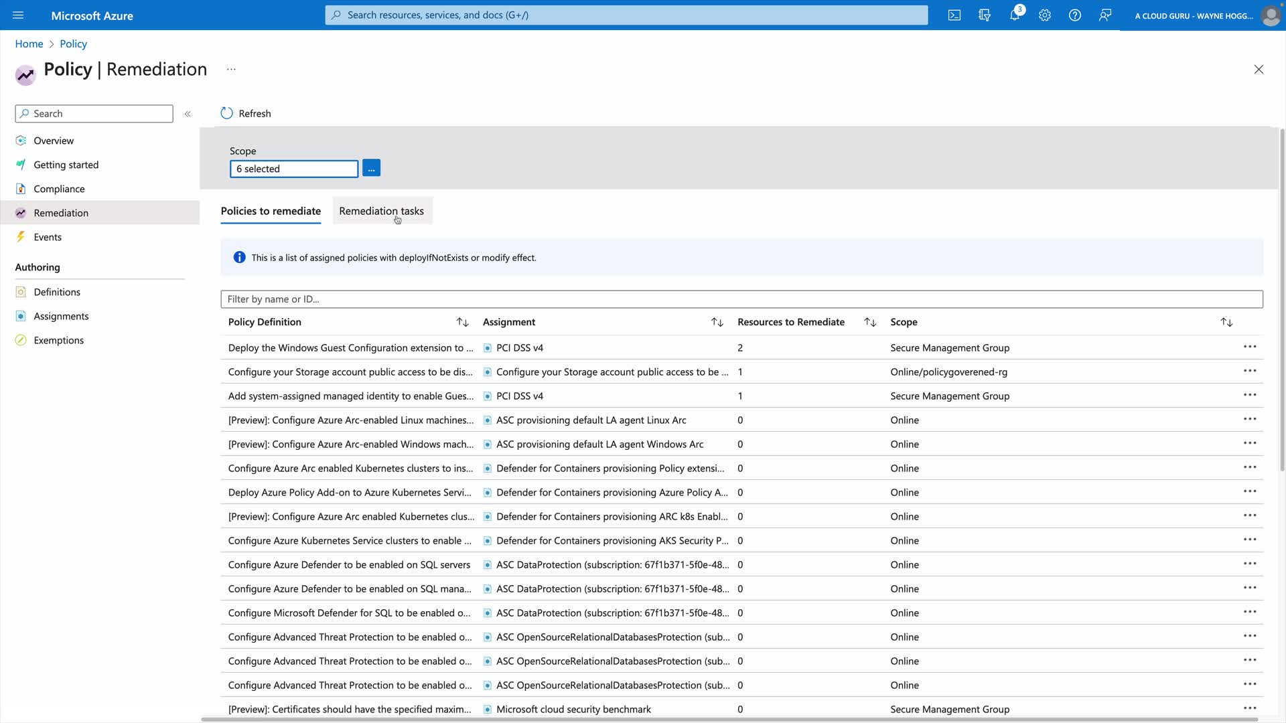Open the notifications bell icon
This screenshot has height=723, width=1286.
point(1014,15)
